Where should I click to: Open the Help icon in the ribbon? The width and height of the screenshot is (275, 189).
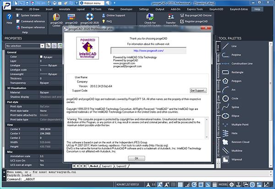9,19
